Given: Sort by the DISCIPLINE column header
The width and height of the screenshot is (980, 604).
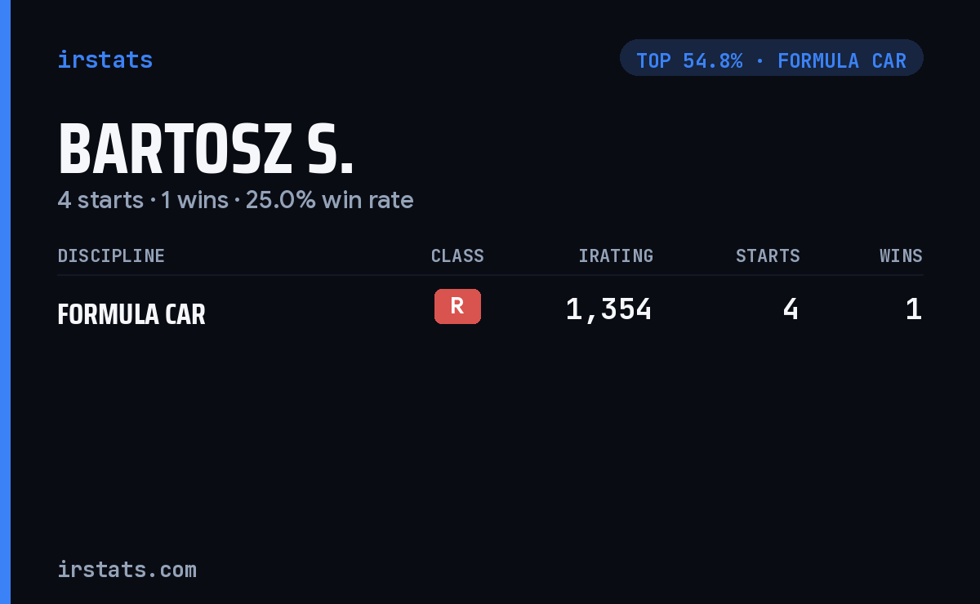Looking at the screenshot, I should coord(111,256).
